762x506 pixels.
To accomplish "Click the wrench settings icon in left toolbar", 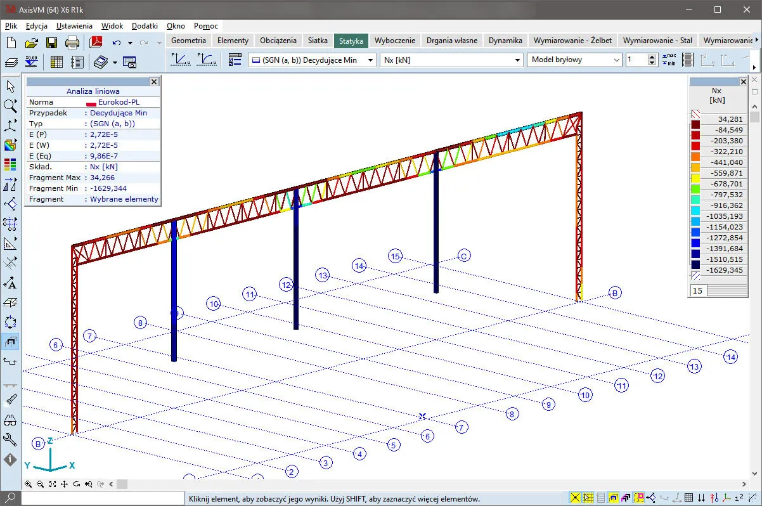I will coord(10,439).
